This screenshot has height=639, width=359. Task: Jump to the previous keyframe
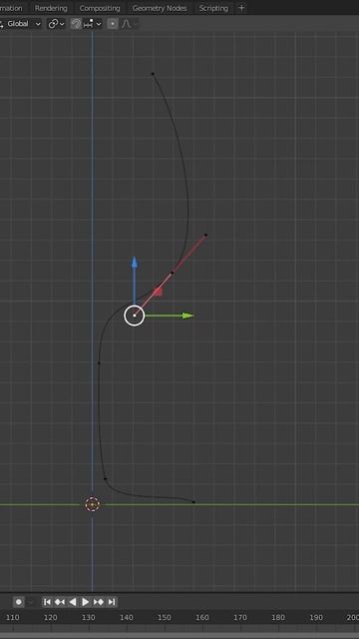(60, 602)
